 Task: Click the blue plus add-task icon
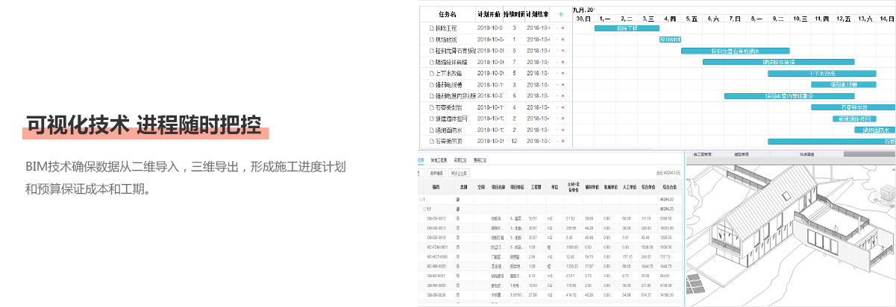click(x=561, y=14)
